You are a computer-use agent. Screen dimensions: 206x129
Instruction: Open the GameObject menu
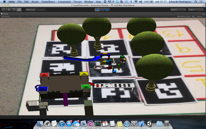point(48,2)
